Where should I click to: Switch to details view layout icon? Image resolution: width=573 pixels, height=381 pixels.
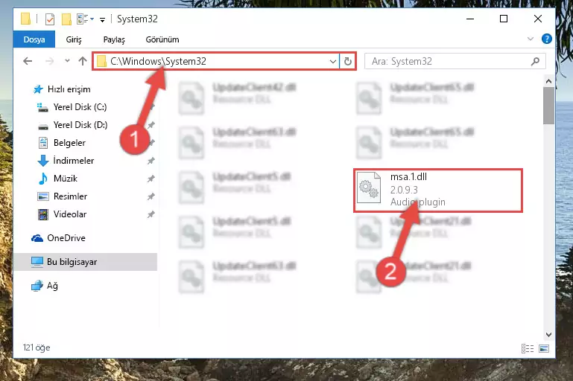coord(528,348)
